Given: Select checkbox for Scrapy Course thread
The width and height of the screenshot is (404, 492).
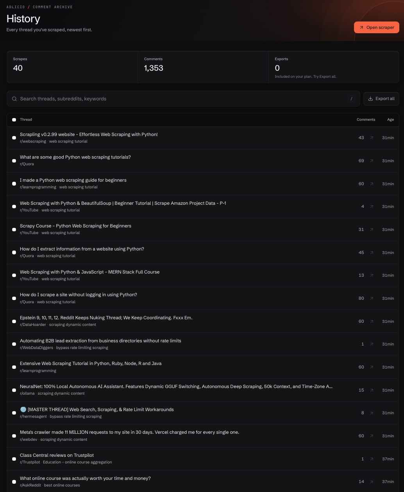Looking at the screenshot, I should click(x=14, y=229).
